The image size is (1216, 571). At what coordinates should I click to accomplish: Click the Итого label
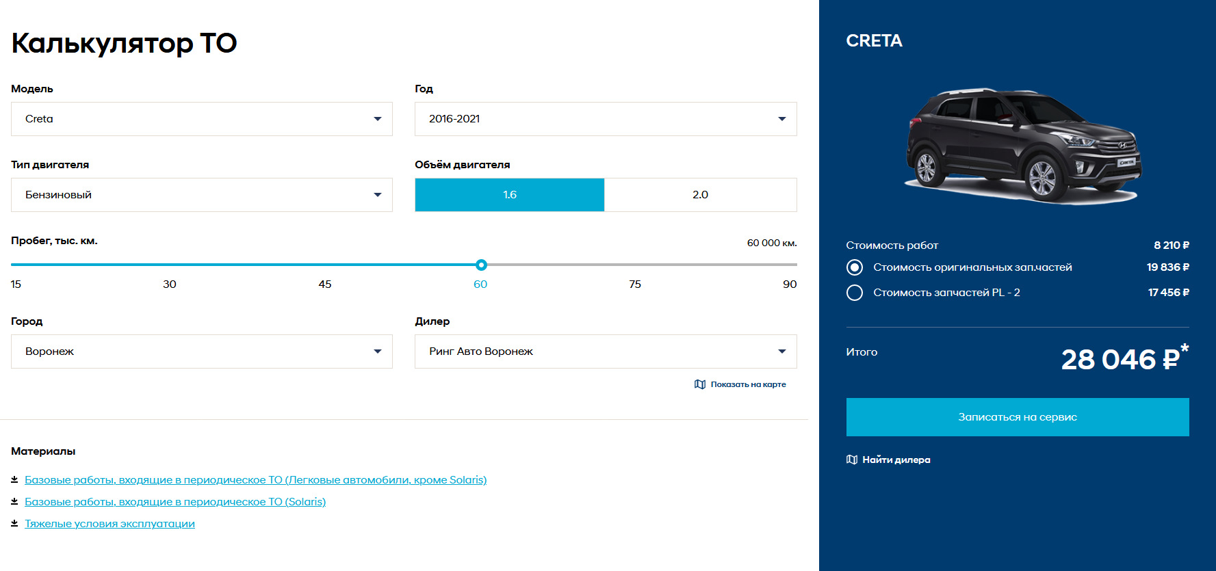(x=862, y=352)
